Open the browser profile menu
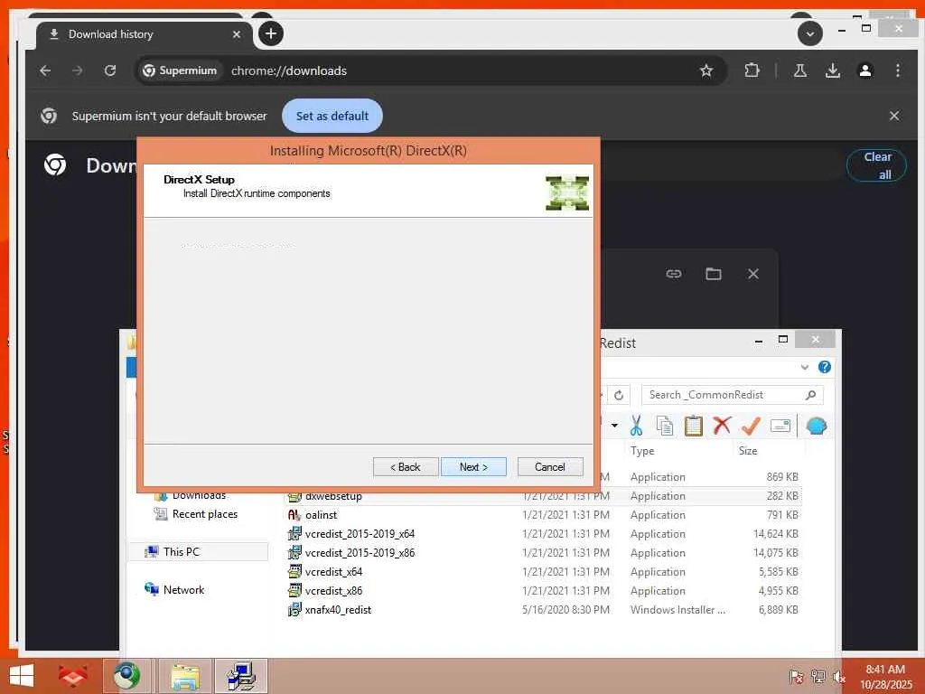925x694 pixels. 864,70
